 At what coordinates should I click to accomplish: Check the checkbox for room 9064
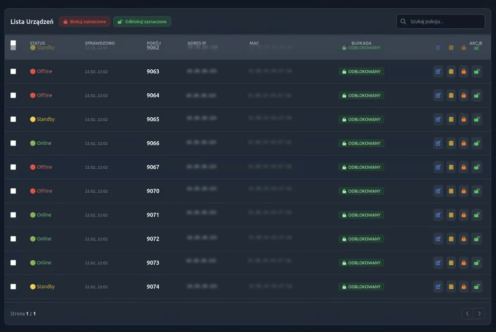pyautogui.click(x=13, y=95)
